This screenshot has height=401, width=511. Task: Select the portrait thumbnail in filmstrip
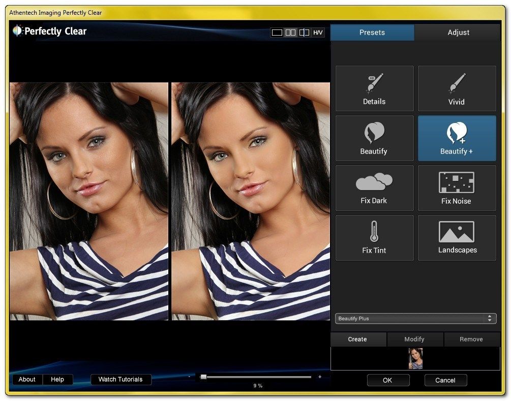(415, 358)
